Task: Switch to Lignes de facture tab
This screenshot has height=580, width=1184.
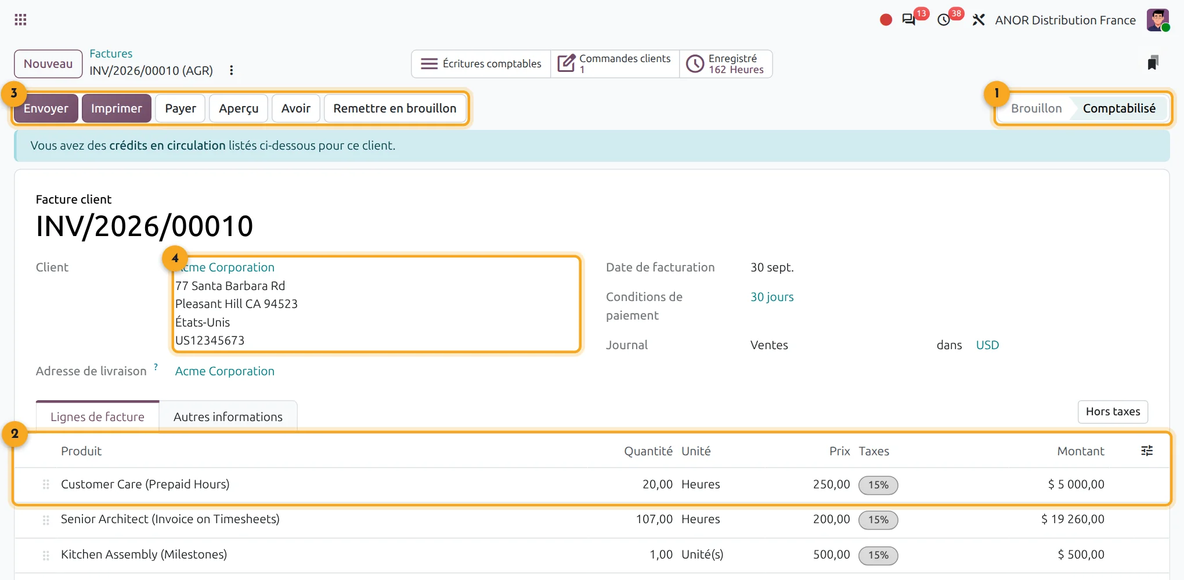Action: pos(98,417)
